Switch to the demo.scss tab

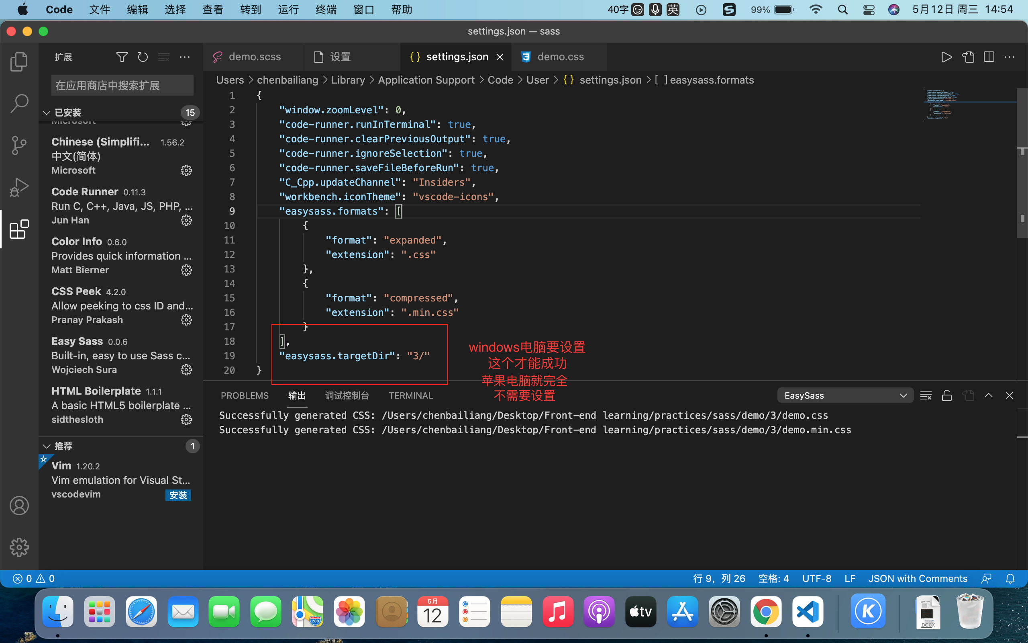[254, 57]
